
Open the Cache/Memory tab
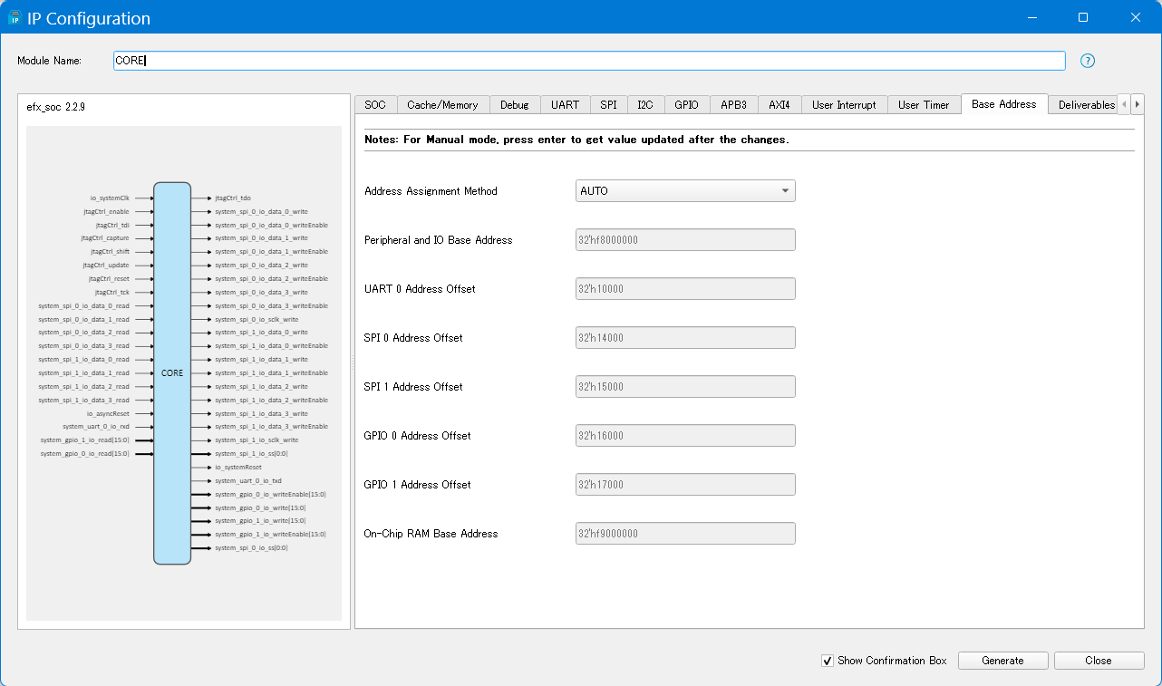coord(442,105)
